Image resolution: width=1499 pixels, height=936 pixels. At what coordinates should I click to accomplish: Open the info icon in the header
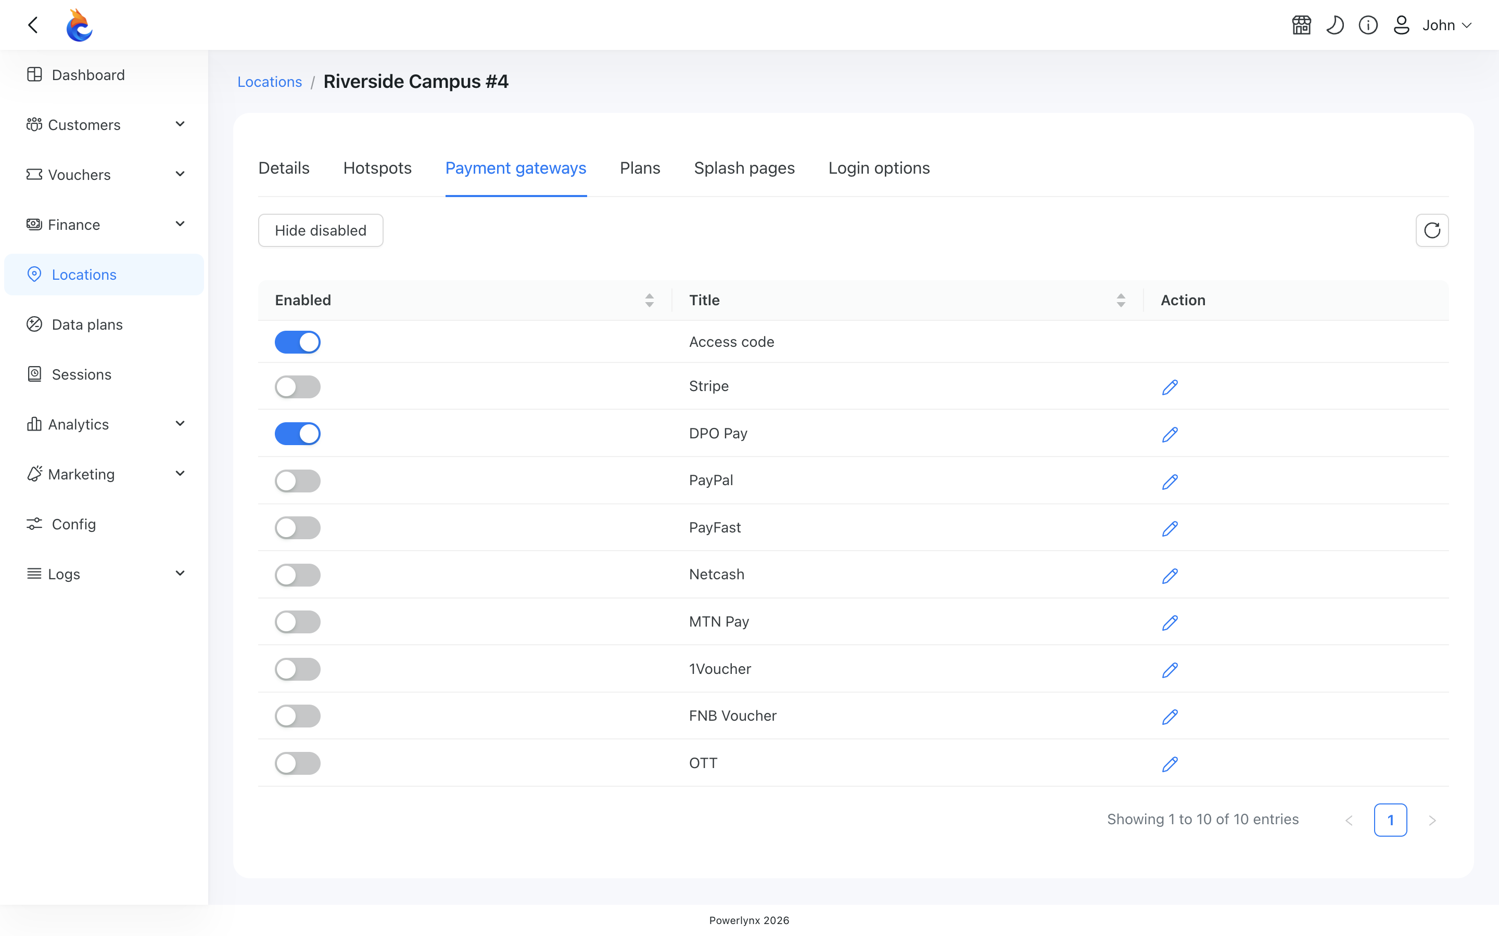(1368, 25)
